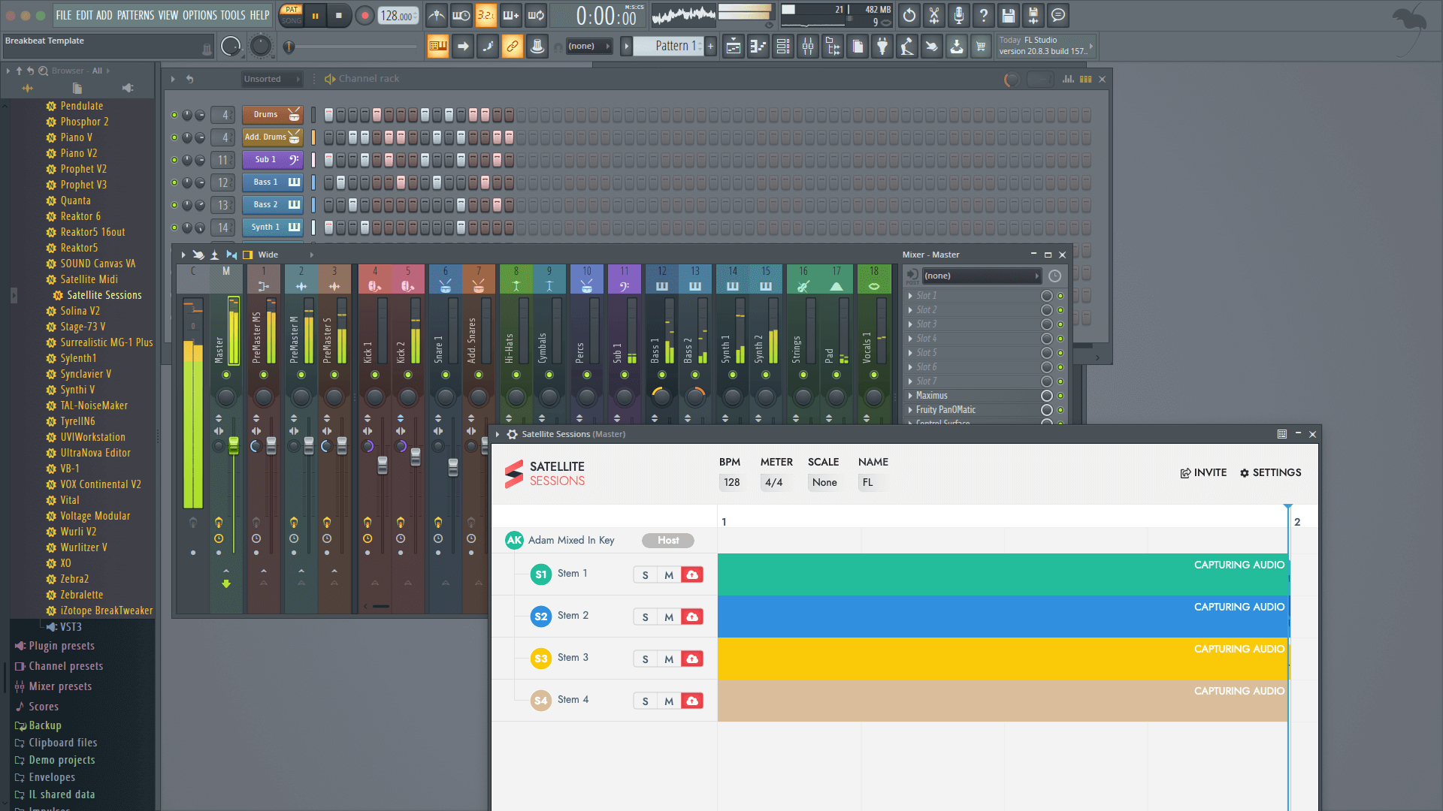Solo Stem 1 using its S button

tap(645, 574)
